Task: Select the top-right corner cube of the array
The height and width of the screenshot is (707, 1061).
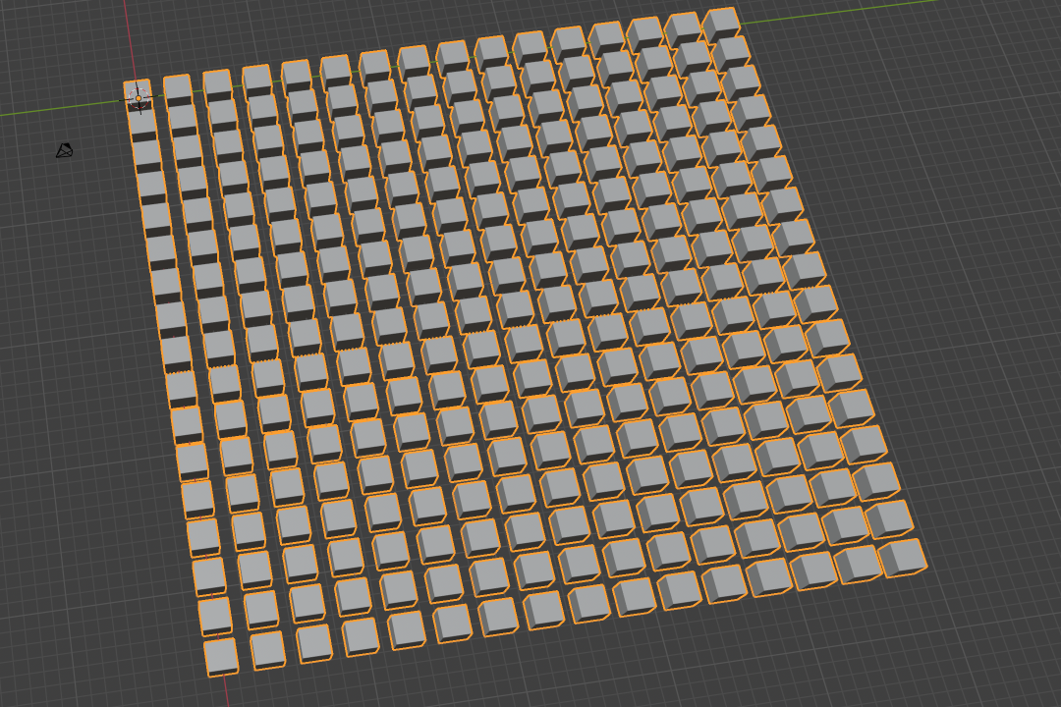Action: pyautogui.click(x=721, y=24)
